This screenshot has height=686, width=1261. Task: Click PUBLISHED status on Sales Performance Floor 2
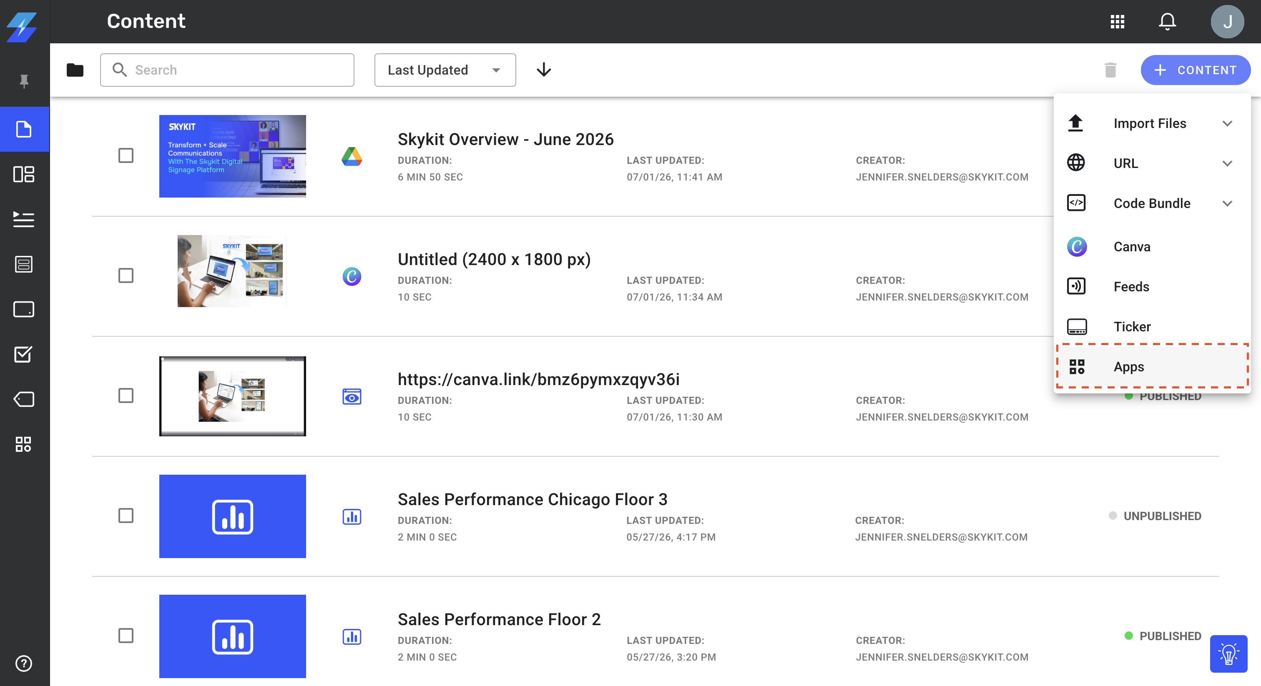click(1170, 636)
